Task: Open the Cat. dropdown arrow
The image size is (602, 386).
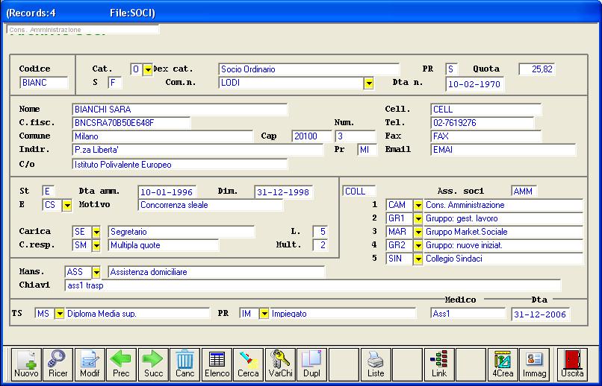Action: click(147, 70)
